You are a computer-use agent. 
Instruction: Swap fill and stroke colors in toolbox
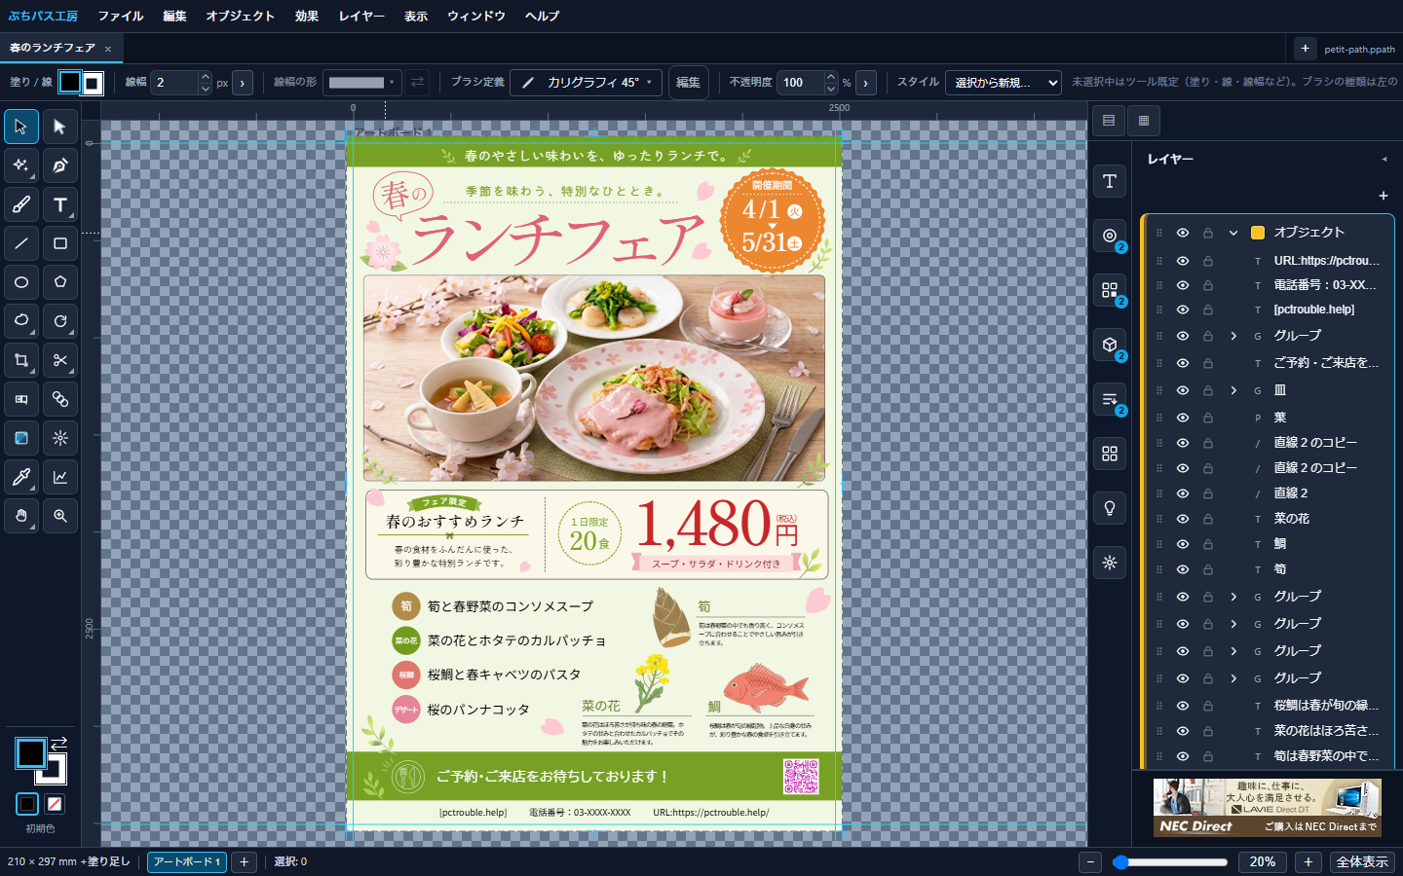(x=58, y=743)
